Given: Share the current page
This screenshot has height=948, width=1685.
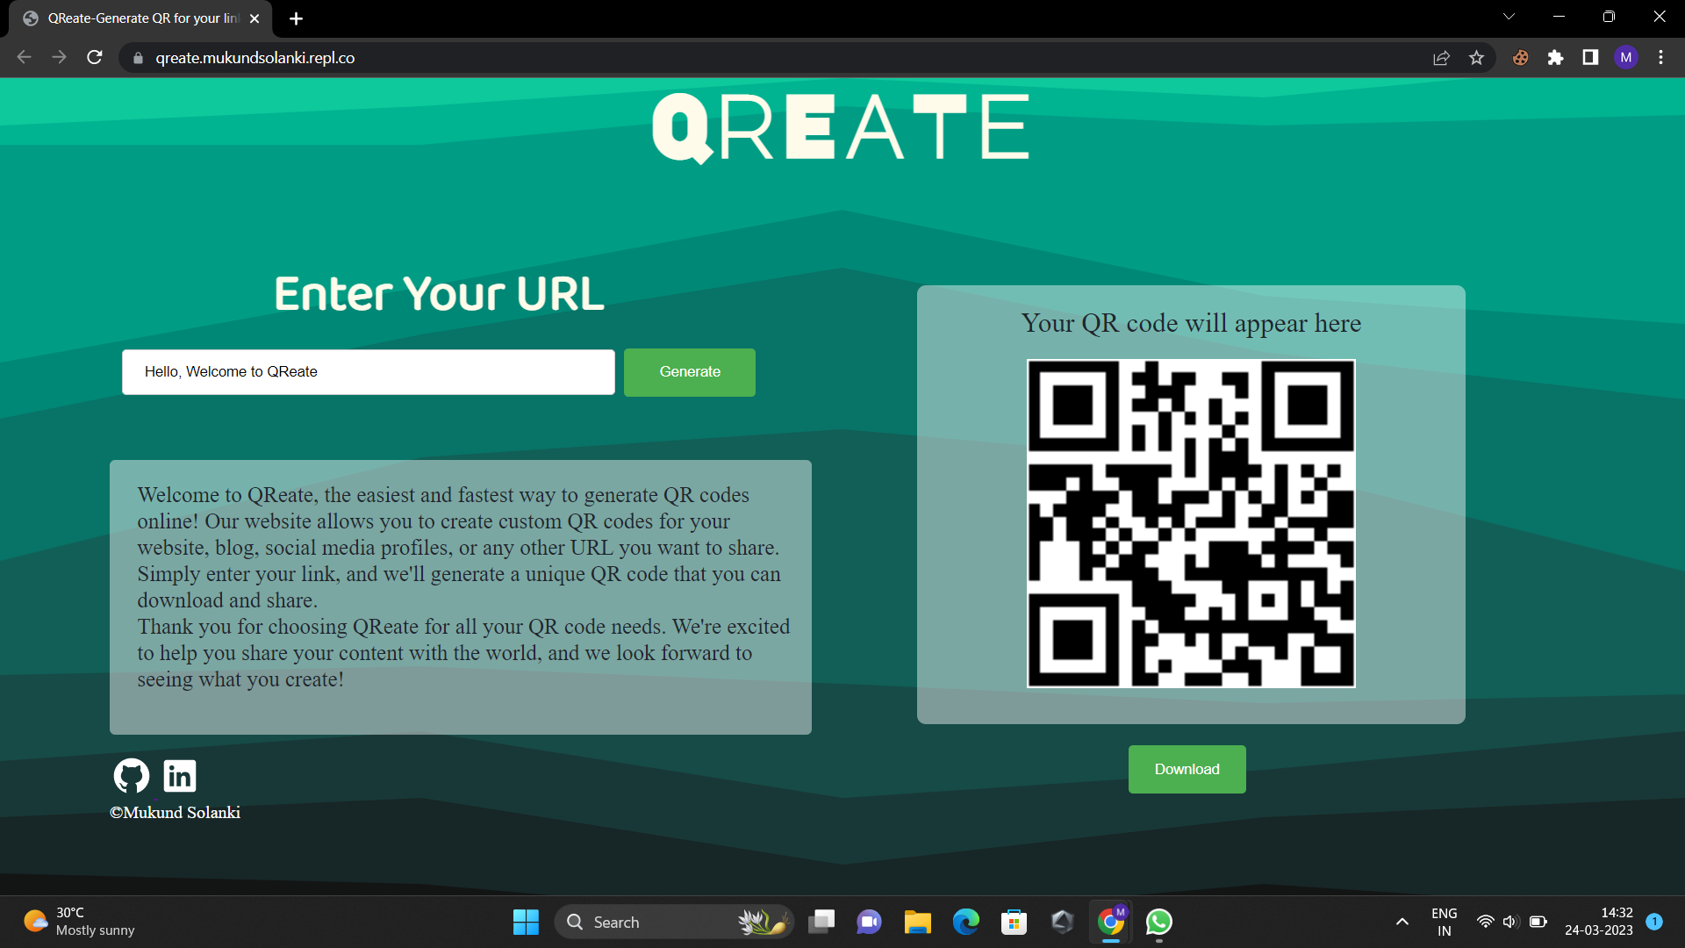Looking at the screenshot, I should pyautogui.click(x=1442, y=57).
